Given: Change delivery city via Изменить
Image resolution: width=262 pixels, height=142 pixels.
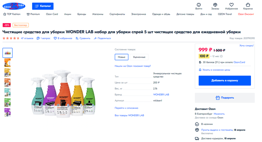Looking at the screenshot, I should [219, 114].
